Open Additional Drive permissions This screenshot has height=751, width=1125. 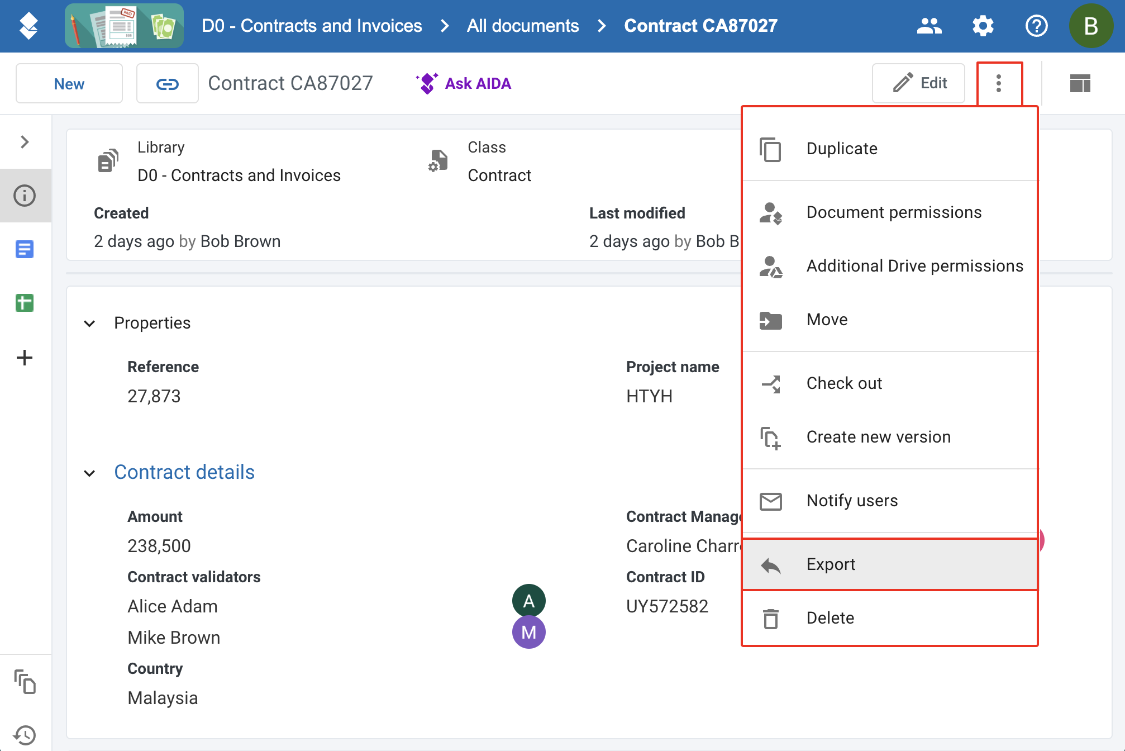pos(890,266)
